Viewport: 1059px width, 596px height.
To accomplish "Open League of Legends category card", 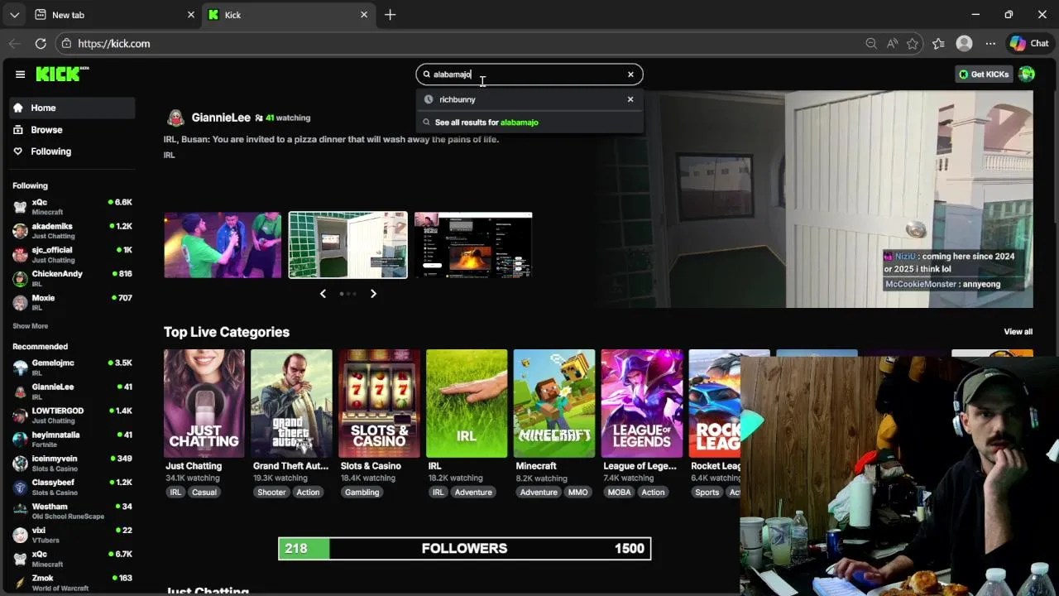I will (642, 403).
